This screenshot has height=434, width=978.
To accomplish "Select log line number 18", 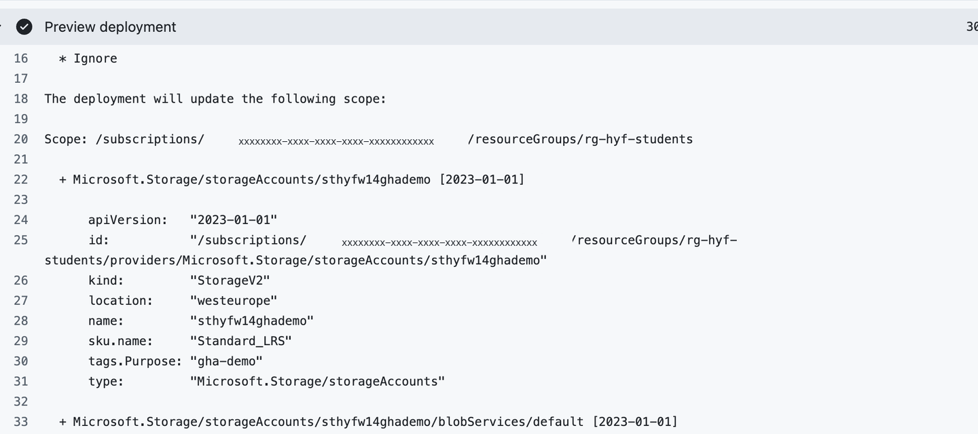I will click(x=21, y=98).
